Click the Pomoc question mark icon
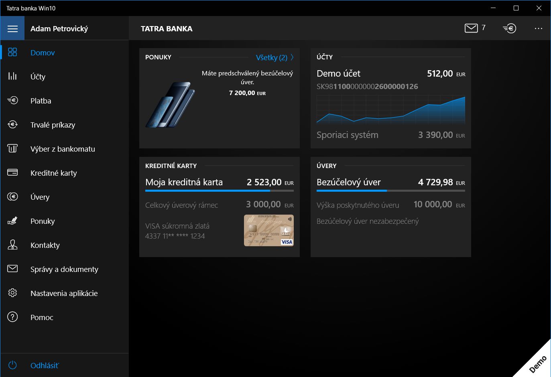 click(x=12, y=317)
